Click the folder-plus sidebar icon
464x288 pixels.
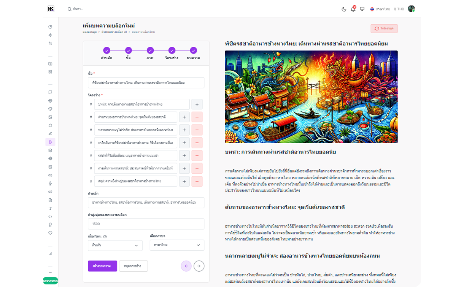click(x=50, y=64)
